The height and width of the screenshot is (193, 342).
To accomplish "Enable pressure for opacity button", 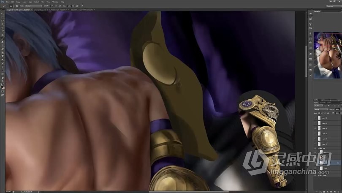I will pos(60,6).
